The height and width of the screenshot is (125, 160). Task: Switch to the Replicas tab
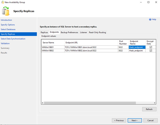(x=44, y=32)
